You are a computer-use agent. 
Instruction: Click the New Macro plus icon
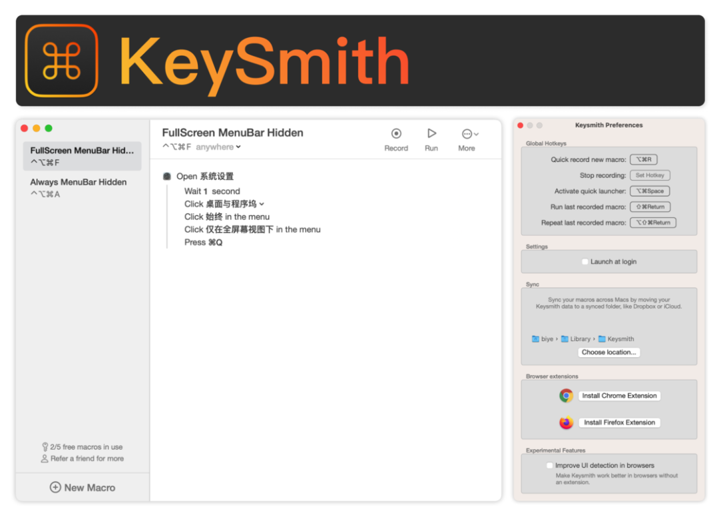coord(55,488)
